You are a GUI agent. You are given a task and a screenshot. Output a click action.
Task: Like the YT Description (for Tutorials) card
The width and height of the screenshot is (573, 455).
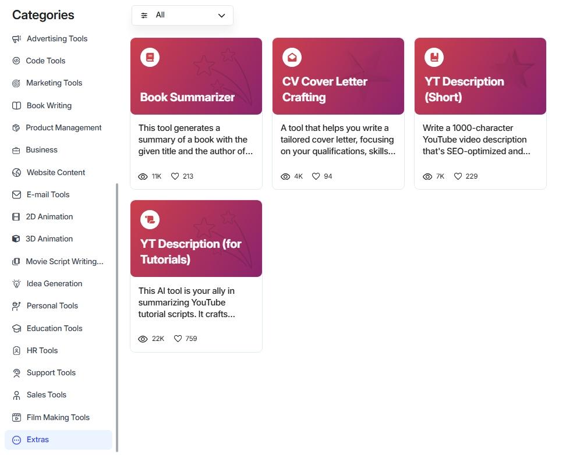178,339
